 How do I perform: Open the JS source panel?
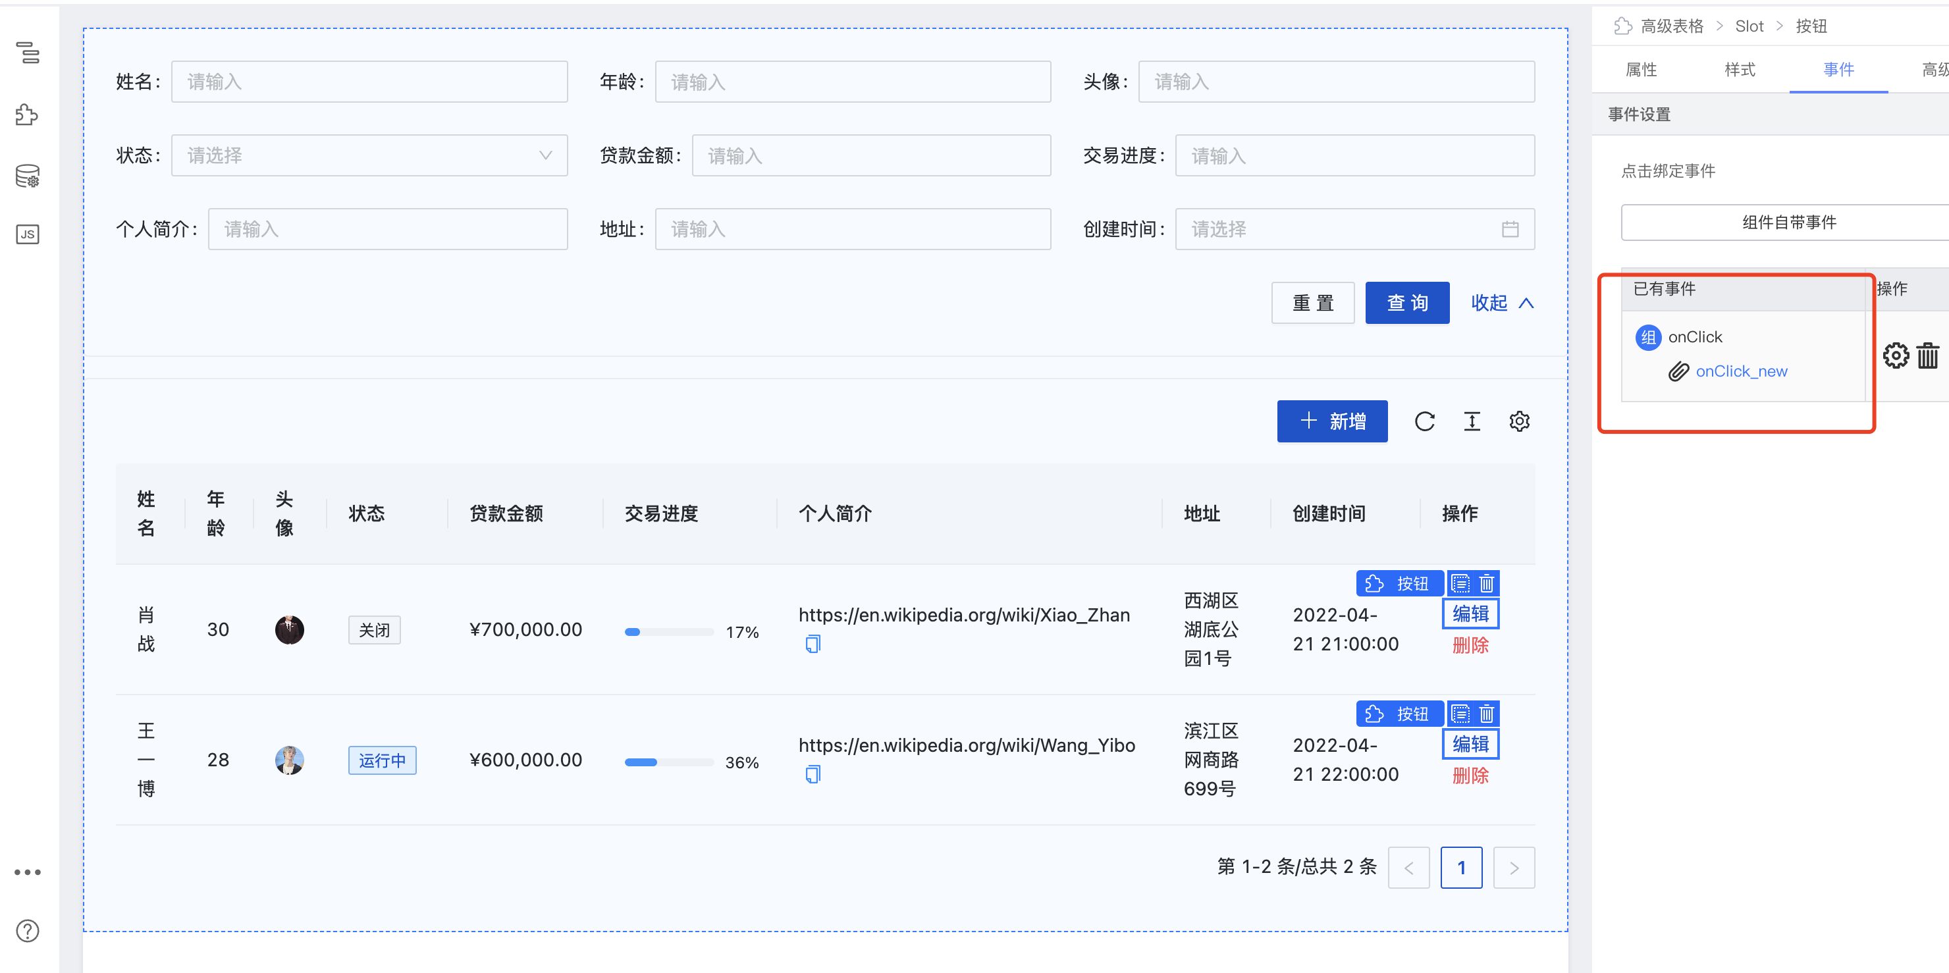(x=28, y=234)
